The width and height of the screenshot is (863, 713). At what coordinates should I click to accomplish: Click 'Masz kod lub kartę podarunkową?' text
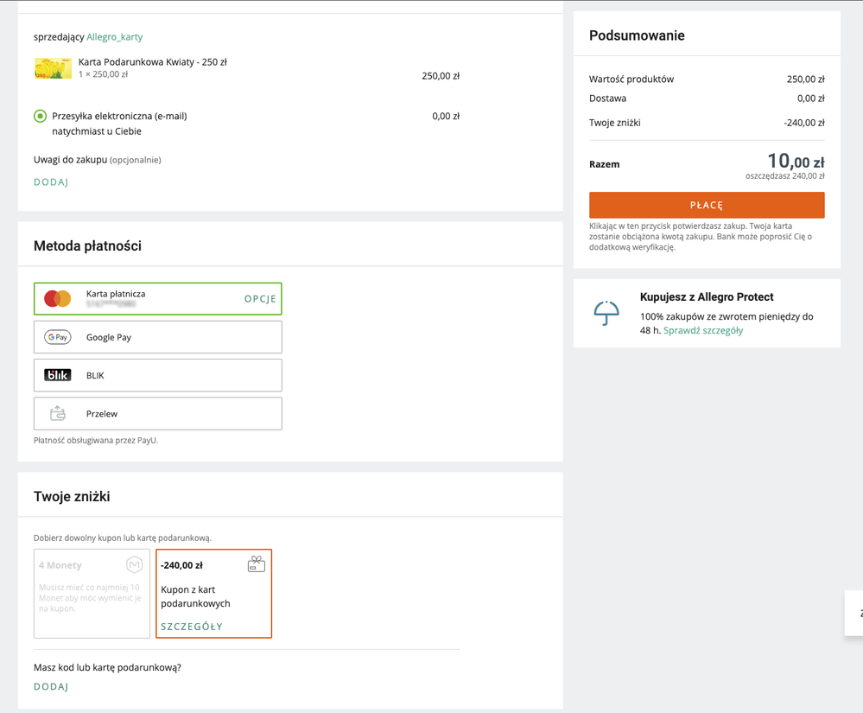pos(107,667)
